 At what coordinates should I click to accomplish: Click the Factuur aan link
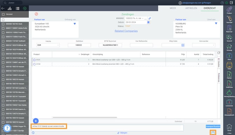pos(181,20)
